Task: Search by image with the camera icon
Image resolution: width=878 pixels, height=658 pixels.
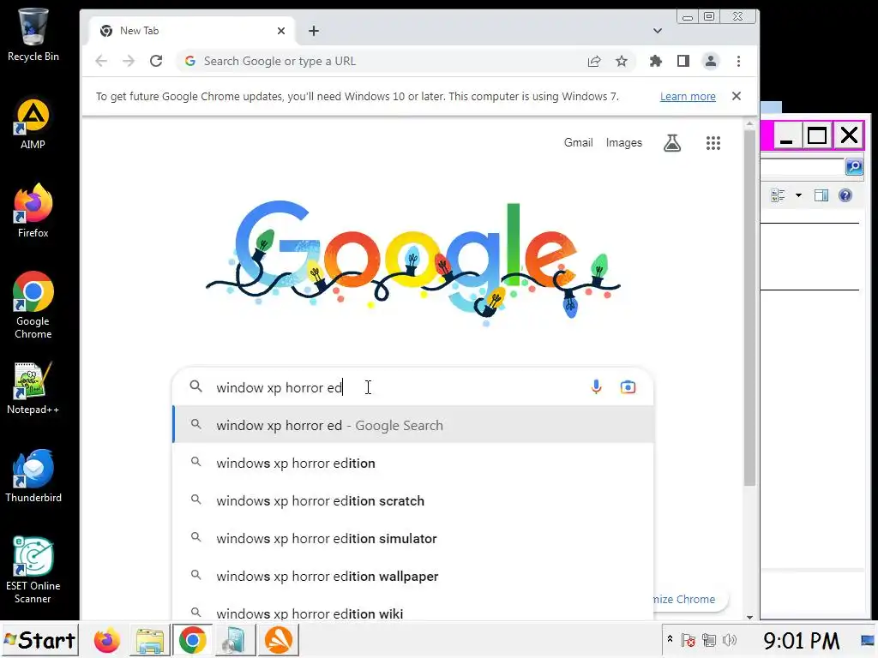Action: [628, 386]
